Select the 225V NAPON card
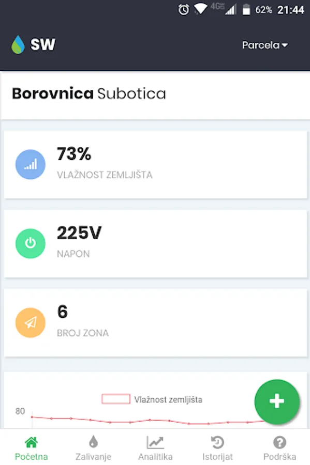310x465 pixels. click(x=155, y=243)
